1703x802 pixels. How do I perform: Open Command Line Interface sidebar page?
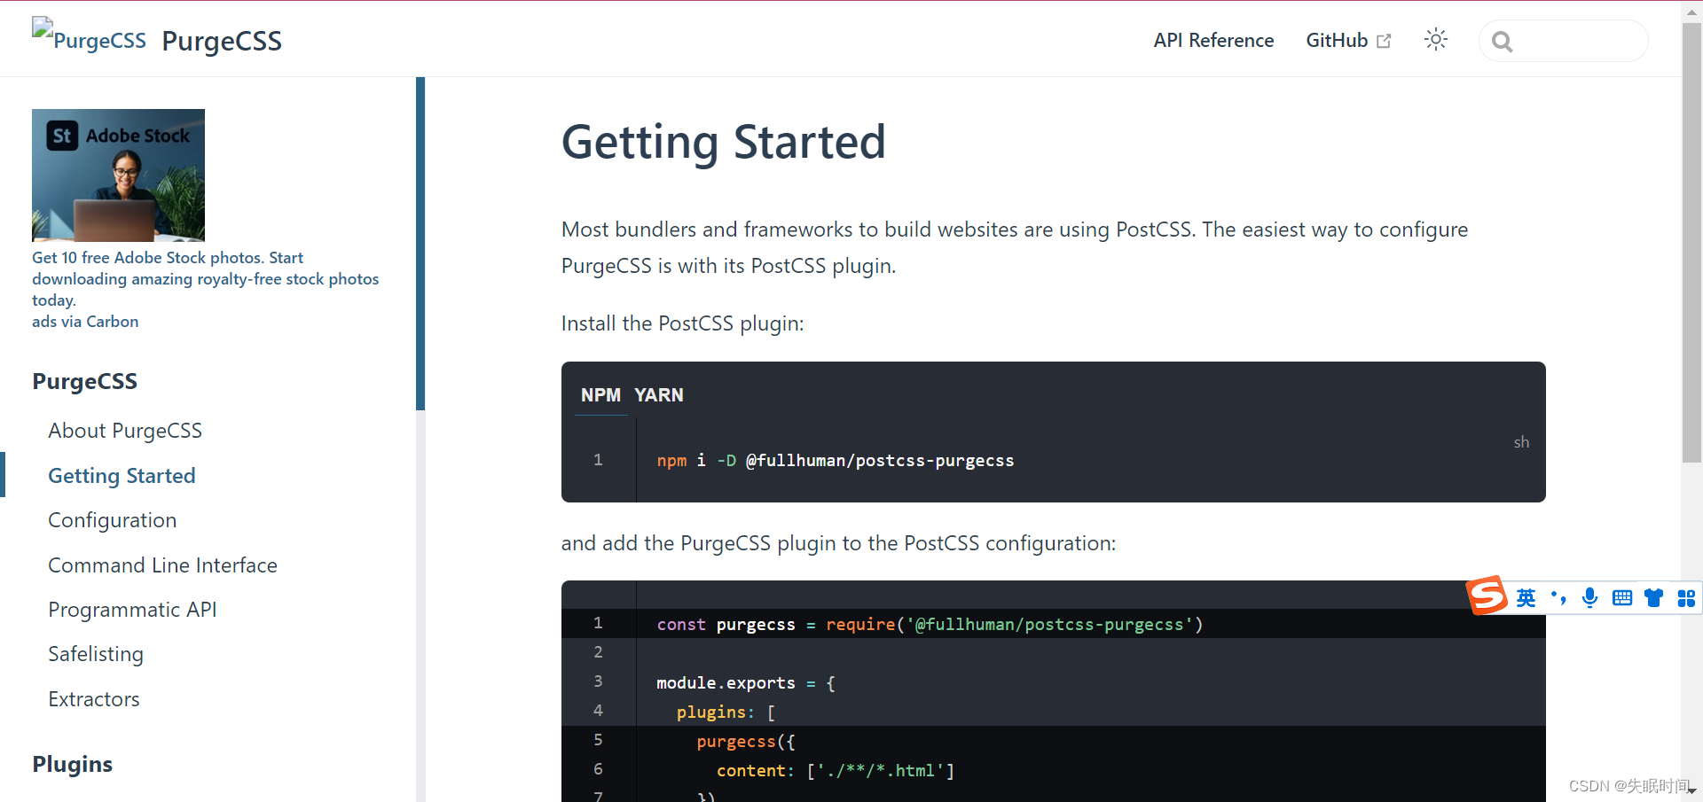click(162, 565)
